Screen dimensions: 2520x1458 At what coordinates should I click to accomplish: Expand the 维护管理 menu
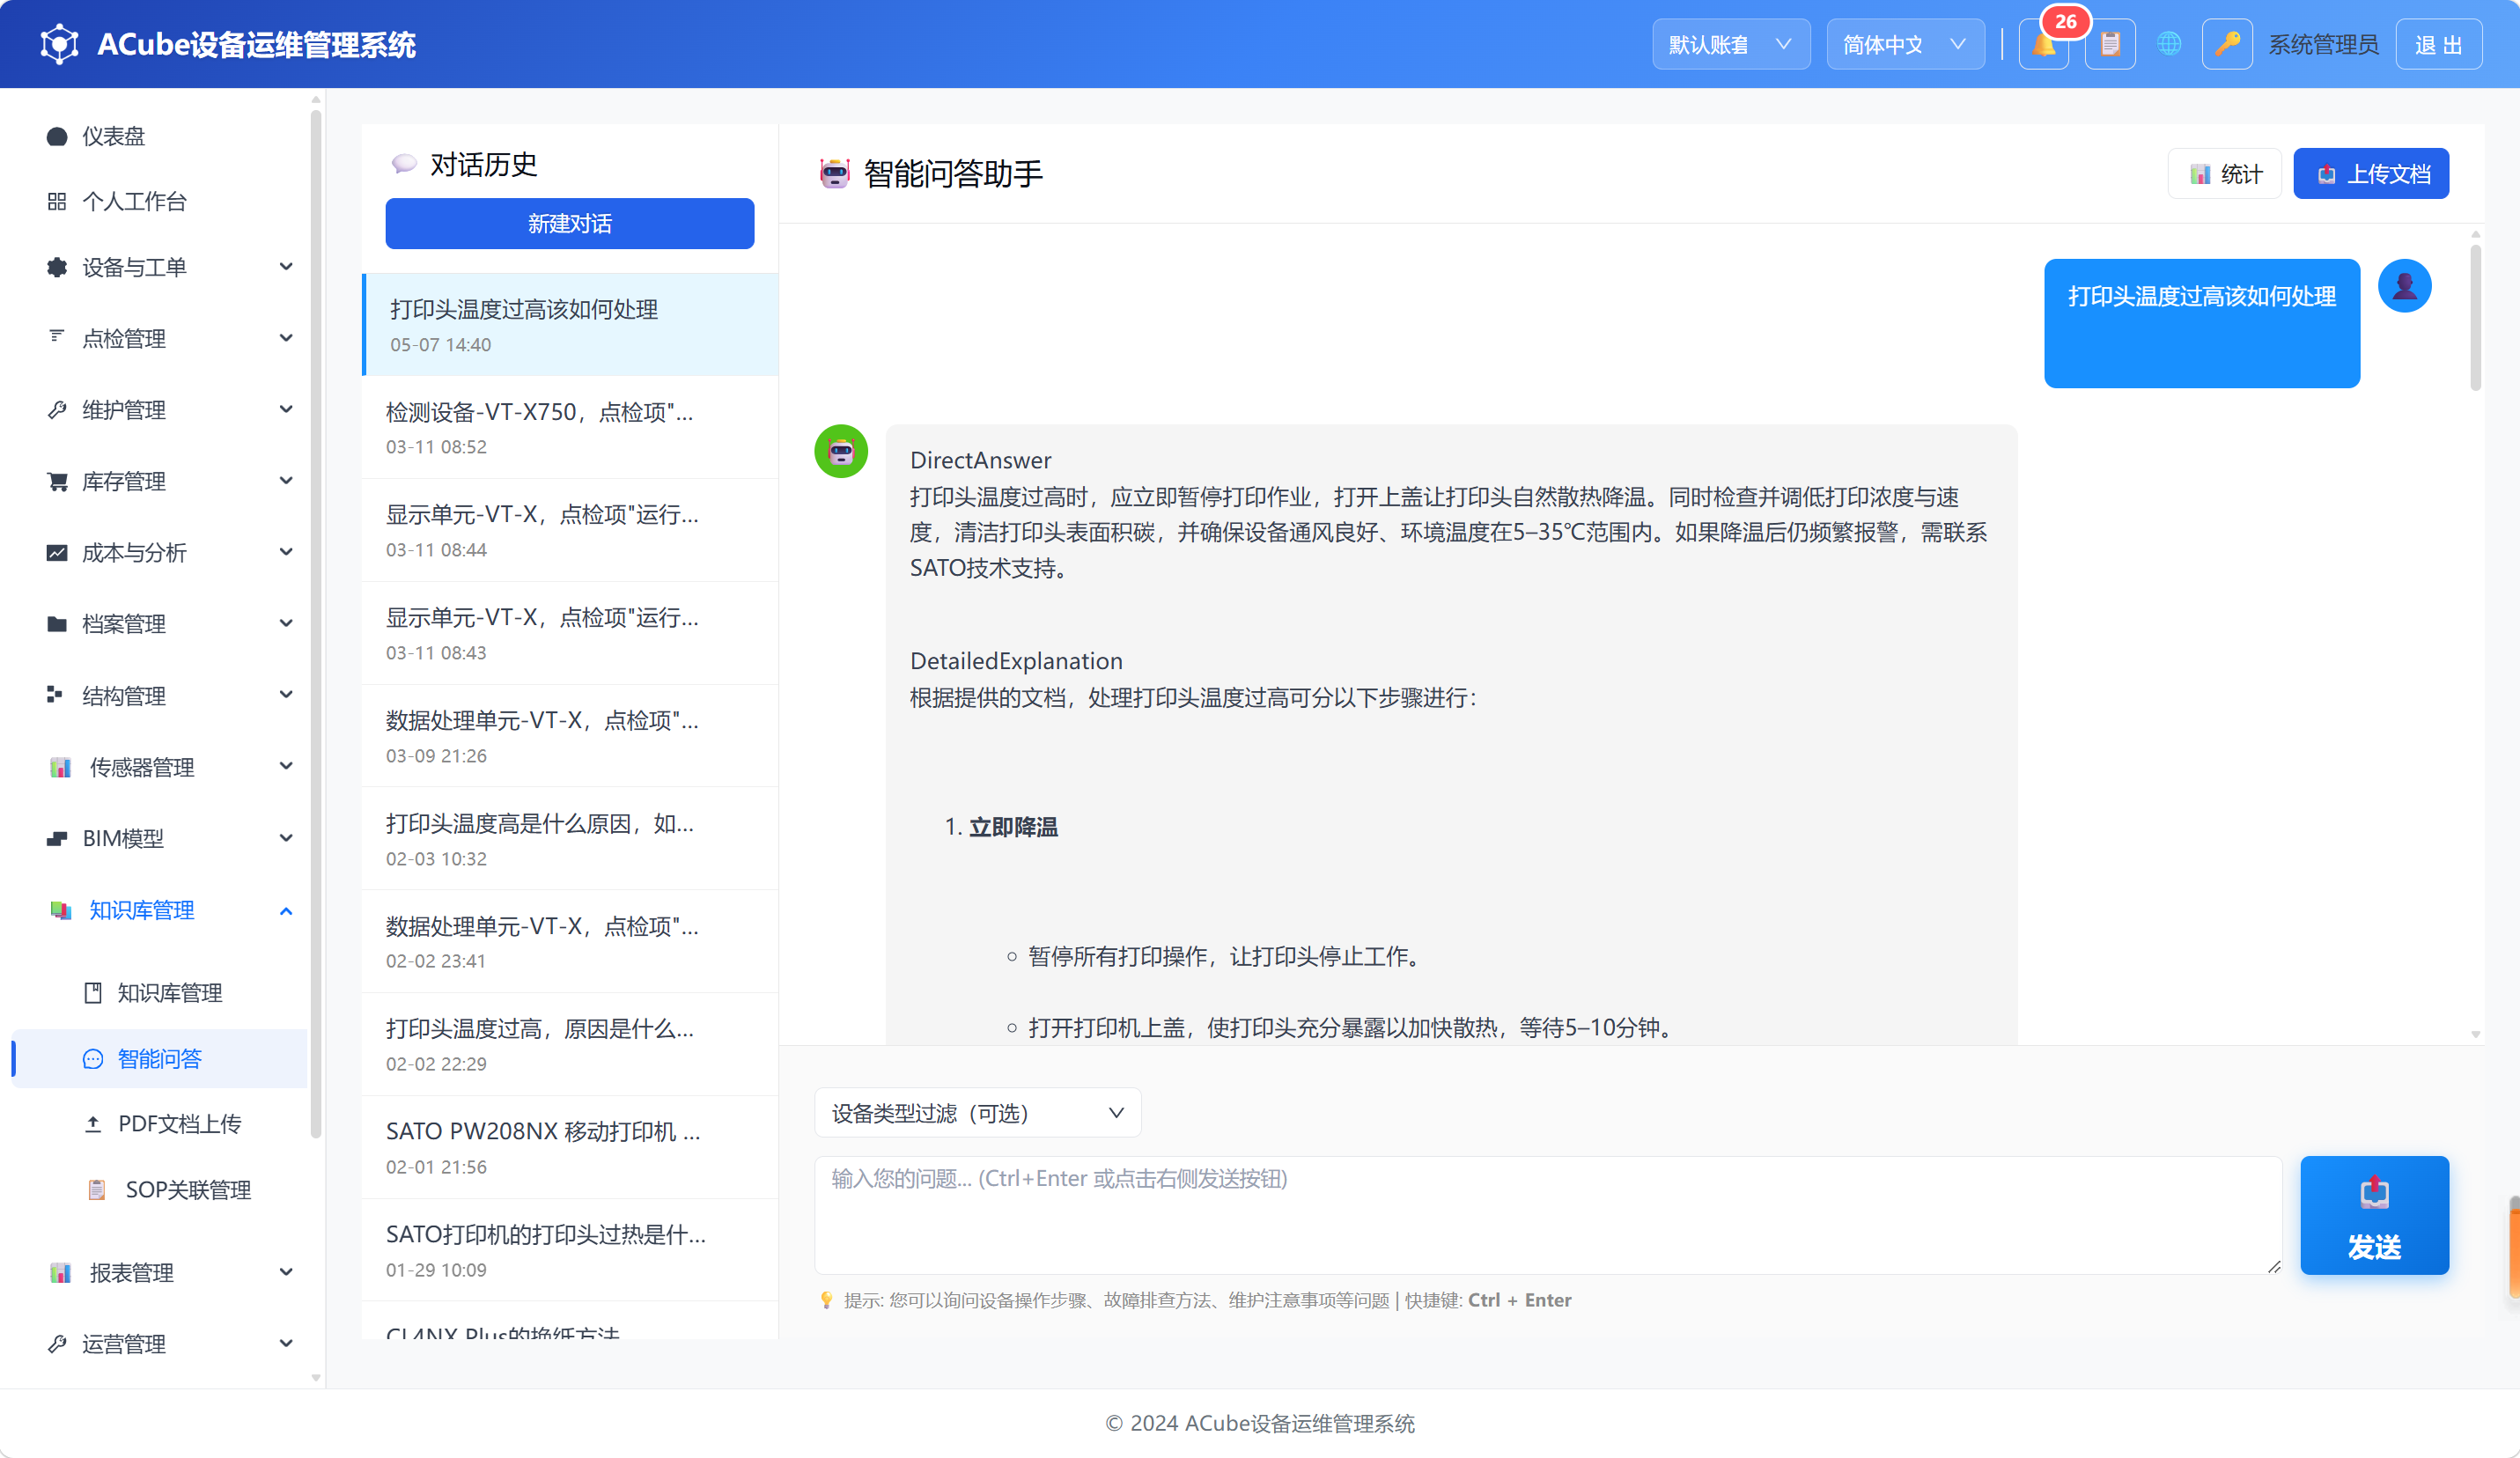160,410
